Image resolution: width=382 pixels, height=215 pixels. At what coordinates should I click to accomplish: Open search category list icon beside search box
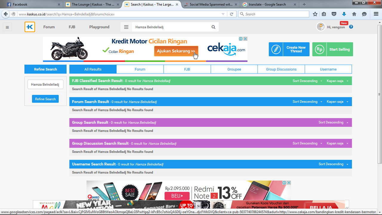pyautogui.click(x=126, y=27)
